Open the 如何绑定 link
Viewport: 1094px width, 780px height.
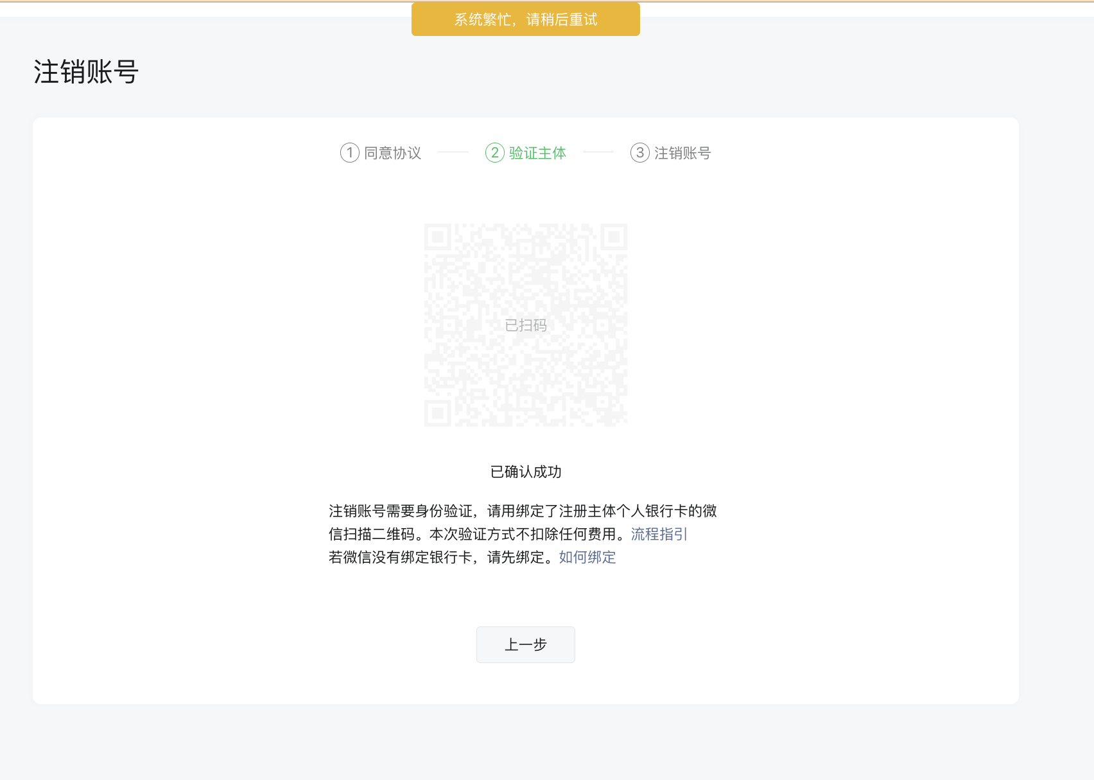tap(587, 557)
